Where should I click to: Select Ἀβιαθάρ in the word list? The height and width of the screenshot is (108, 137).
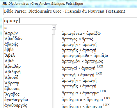point(13,66)
